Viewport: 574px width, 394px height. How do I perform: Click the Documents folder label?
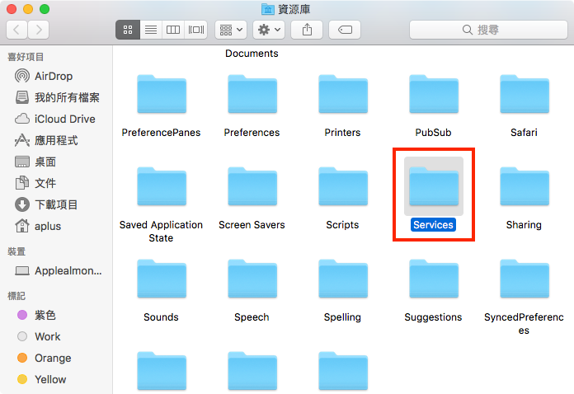252,54
